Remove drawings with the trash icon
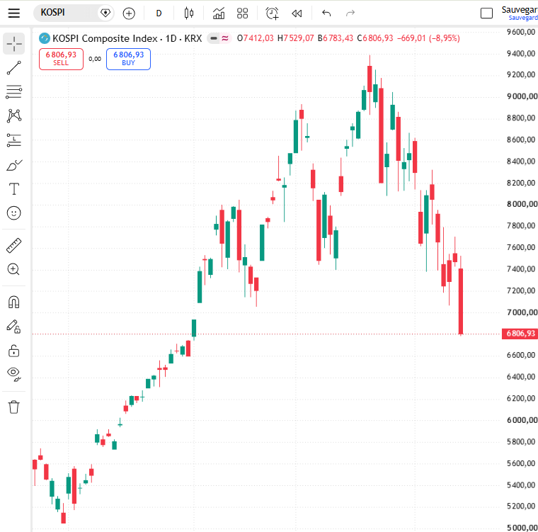This screenshot has height=532, width=538. (x=13, y=407)
